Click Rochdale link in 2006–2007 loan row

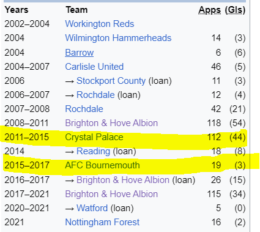point(95,95)
